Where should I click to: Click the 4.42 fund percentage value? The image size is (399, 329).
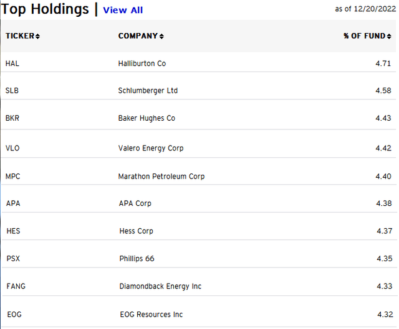coord(383,148)
